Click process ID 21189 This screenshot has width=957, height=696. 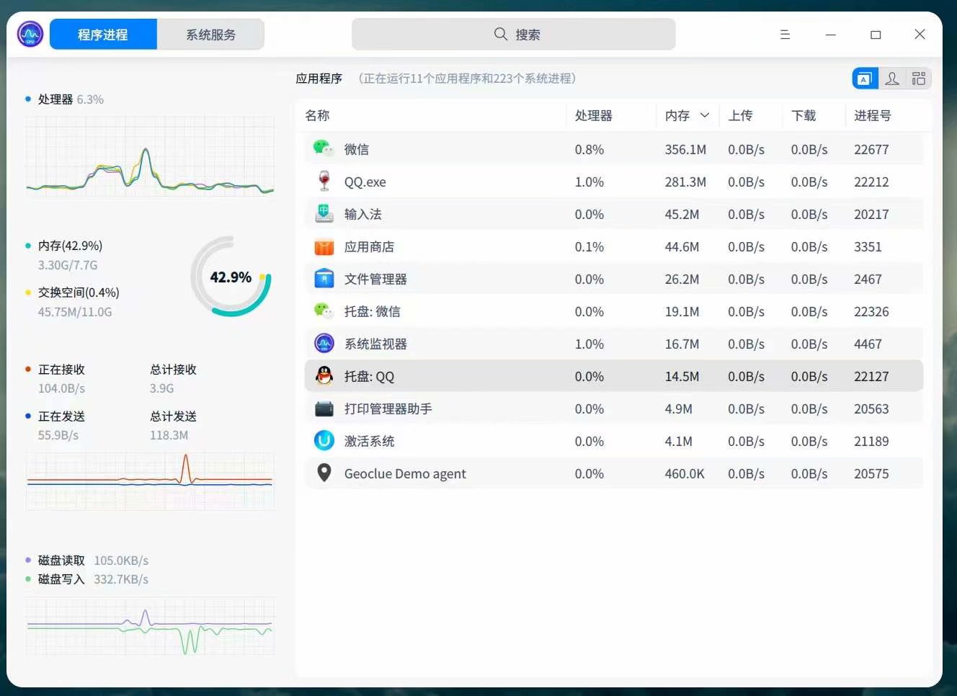pyautogui.click(x=871, y=441)
